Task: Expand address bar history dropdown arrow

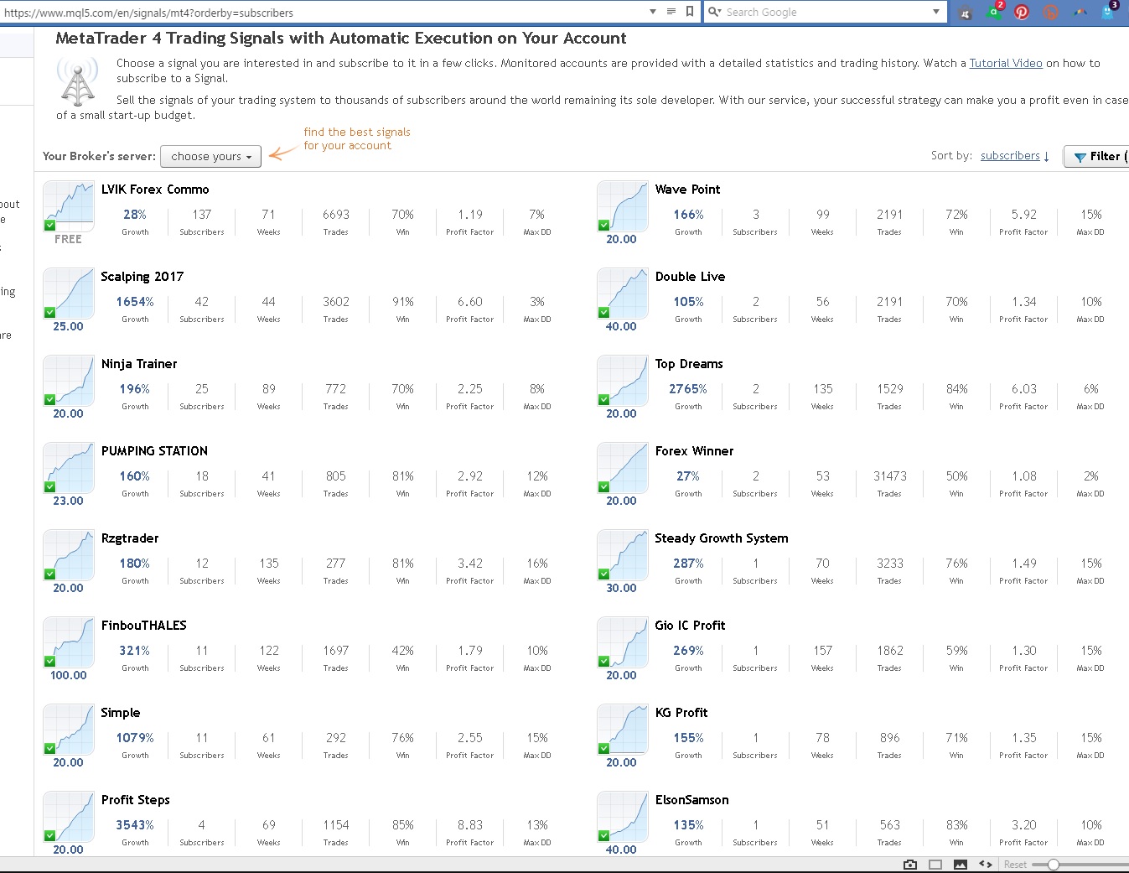Action: coord(653,12)
